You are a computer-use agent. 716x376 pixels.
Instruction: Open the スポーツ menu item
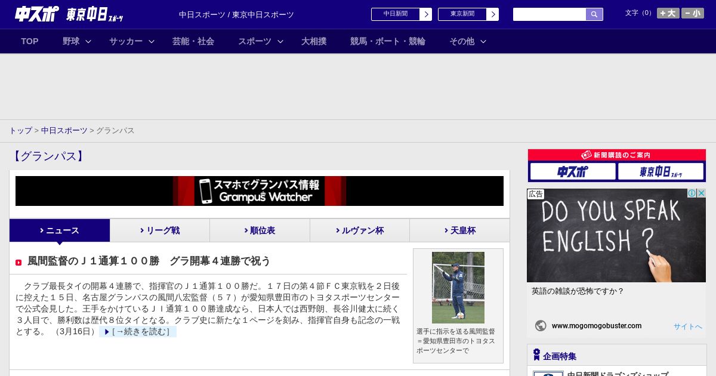(255, 41)
